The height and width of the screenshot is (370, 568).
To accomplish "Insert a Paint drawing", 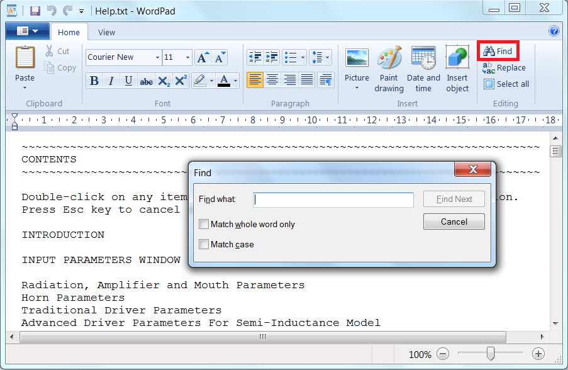I will pos(389,69).
